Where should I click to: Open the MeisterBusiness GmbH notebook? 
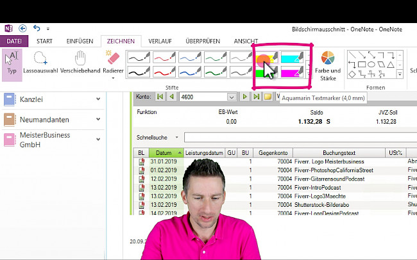(45, 140)
